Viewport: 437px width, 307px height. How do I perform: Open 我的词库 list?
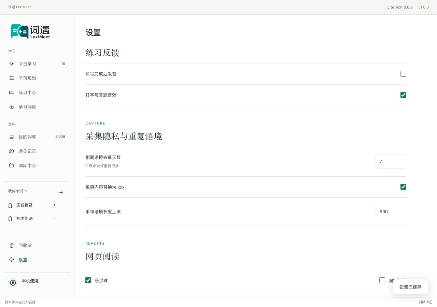pyautogui.click(x=37, y=137)
